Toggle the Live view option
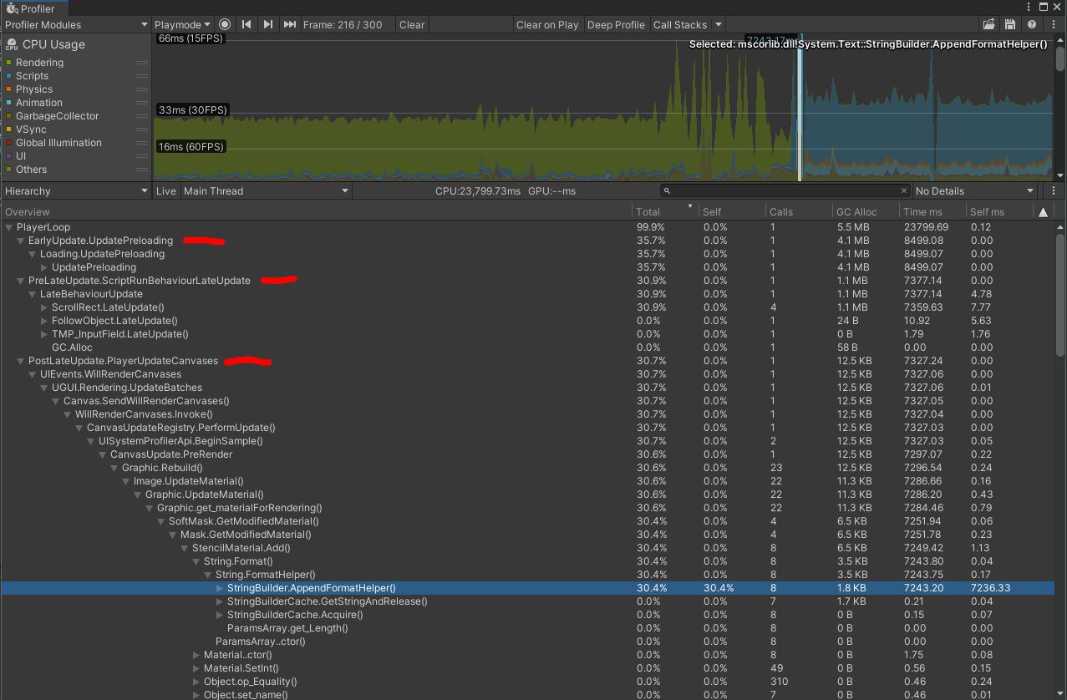 coord(165,190)
